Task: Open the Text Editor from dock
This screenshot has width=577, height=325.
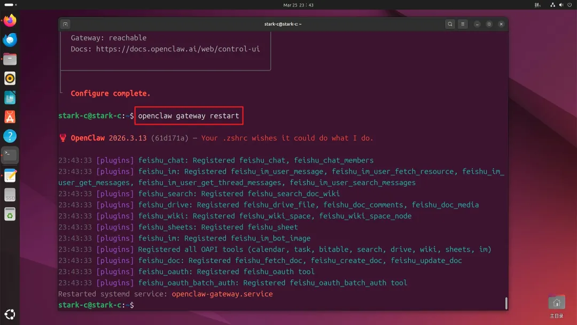Action: pyautogui.click(x=10, y=175)
